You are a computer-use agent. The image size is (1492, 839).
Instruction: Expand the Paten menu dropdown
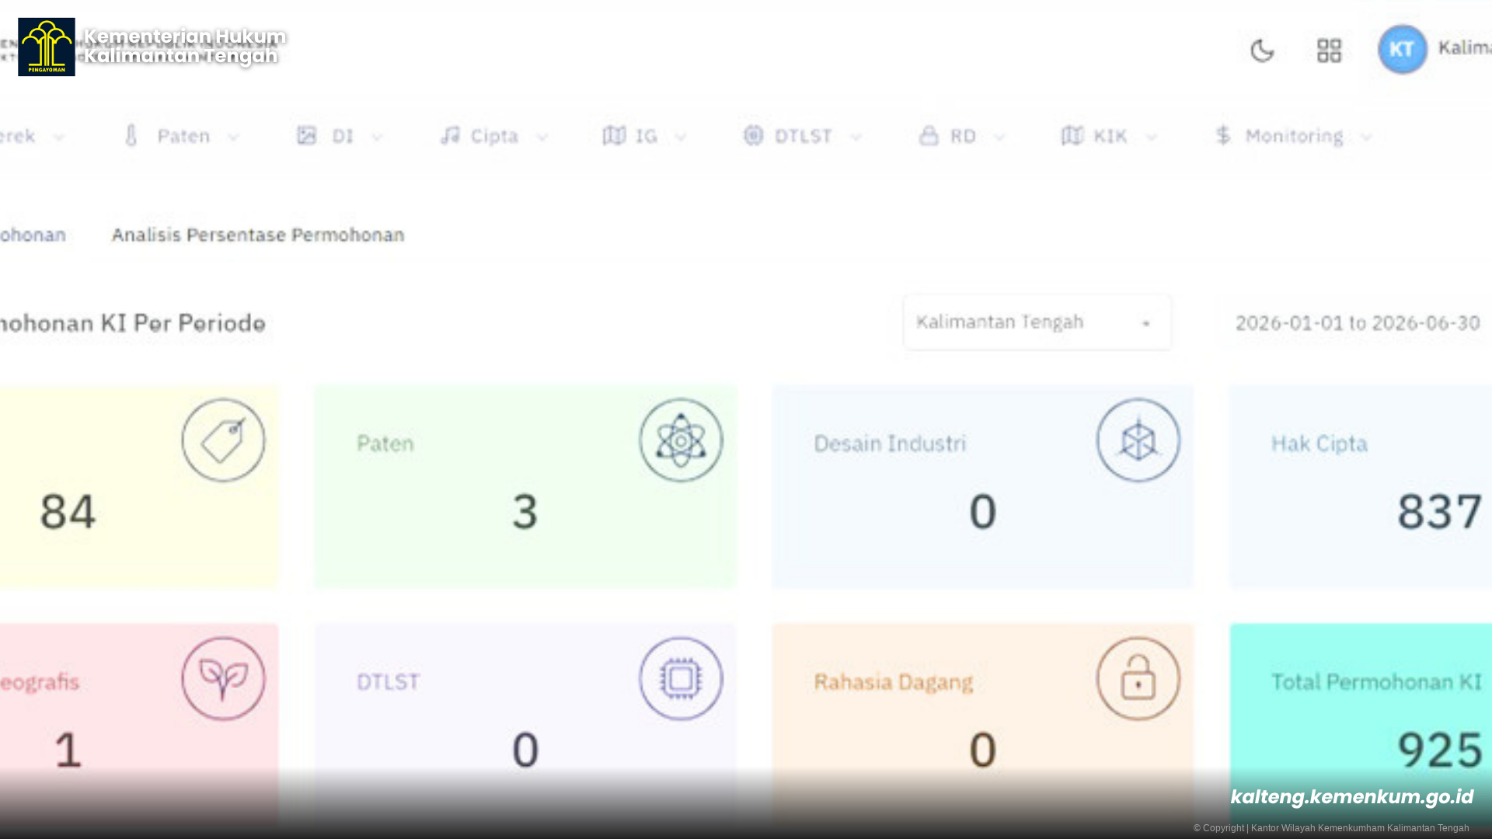point(181,136)
